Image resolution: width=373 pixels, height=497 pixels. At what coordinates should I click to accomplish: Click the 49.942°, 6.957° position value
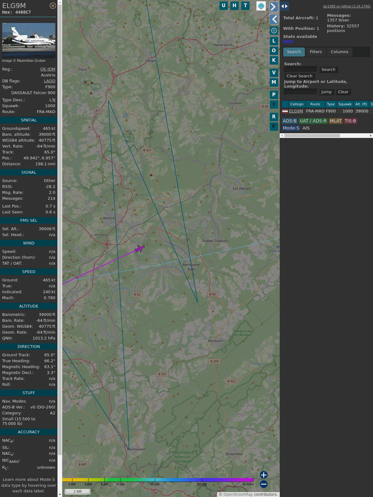(39, 158)
